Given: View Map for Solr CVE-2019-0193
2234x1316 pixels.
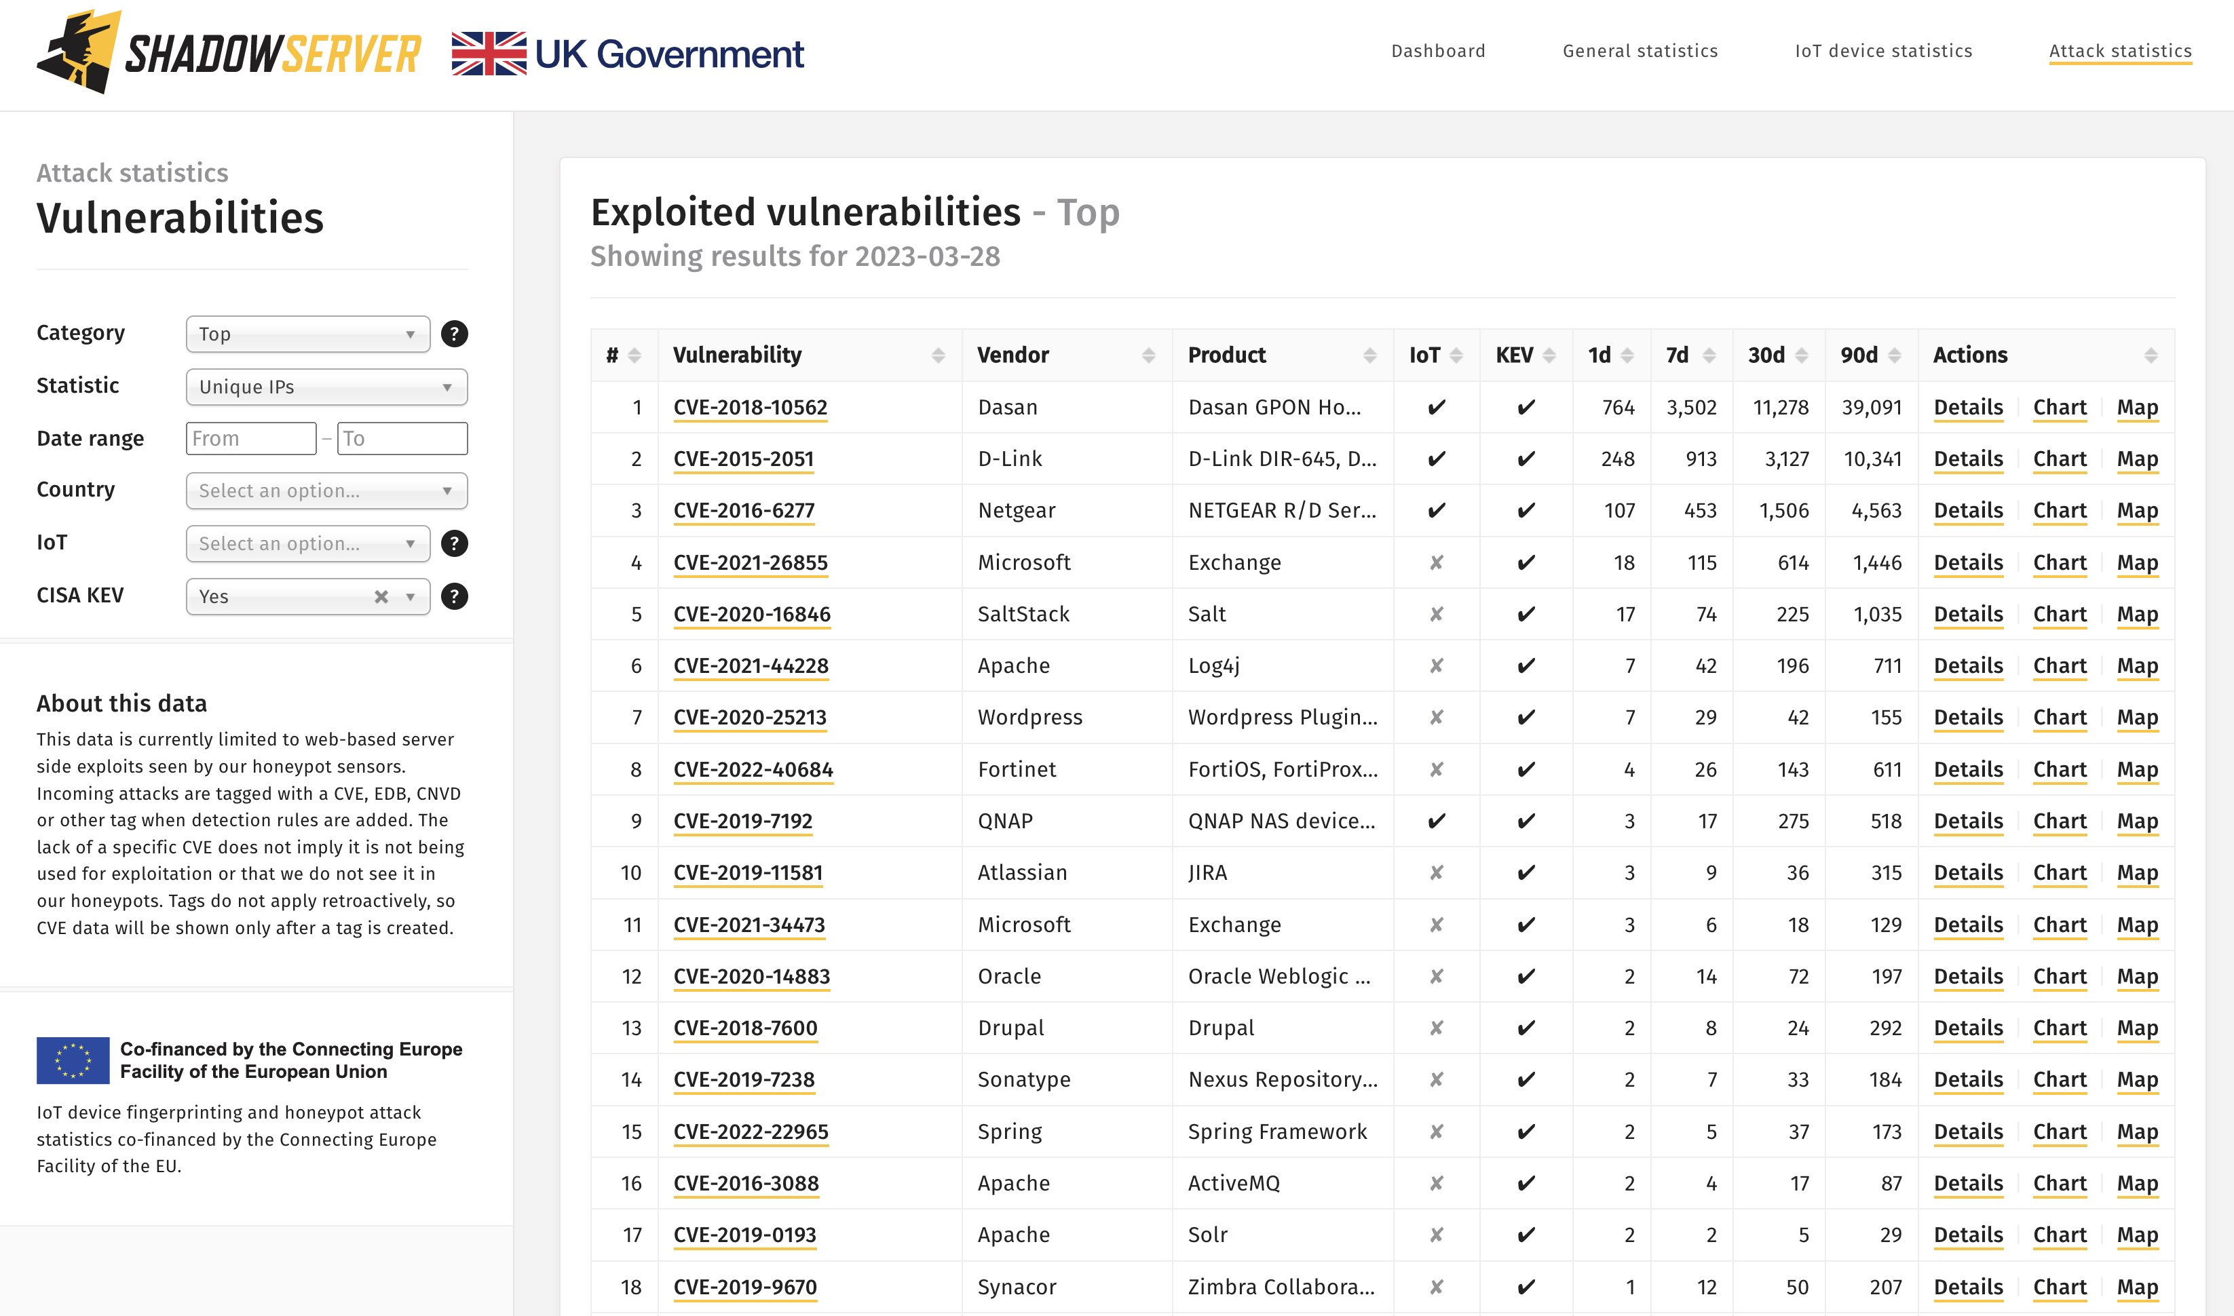Looking at the screenshot, I should tap(2138, 1235).
